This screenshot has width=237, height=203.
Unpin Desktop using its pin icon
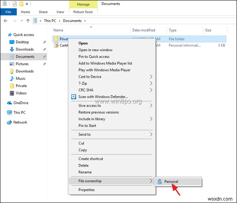click(45, 42)
